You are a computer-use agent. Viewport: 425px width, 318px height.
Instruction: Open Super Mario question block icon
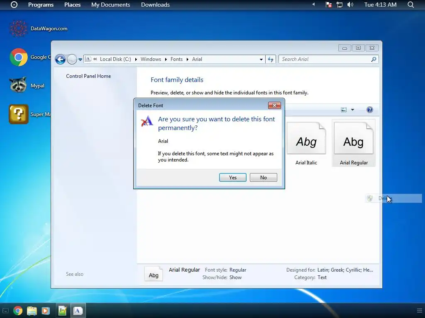tap(18, 114)
